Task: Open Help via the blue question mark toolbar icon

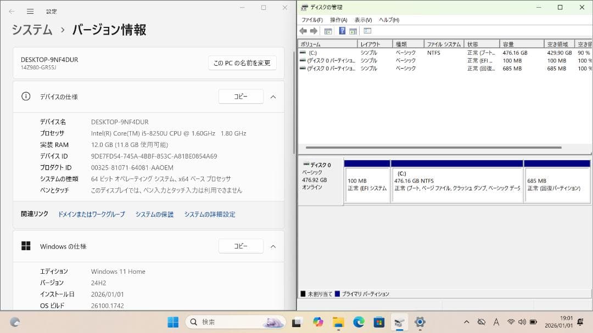Action: pos(342,31)
